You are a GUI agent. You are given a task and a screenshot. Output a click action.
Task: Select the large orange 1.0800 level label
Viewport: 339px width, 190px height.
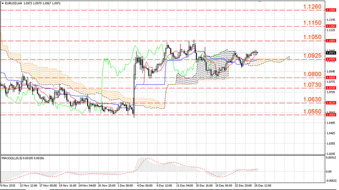tap(312, 74)
